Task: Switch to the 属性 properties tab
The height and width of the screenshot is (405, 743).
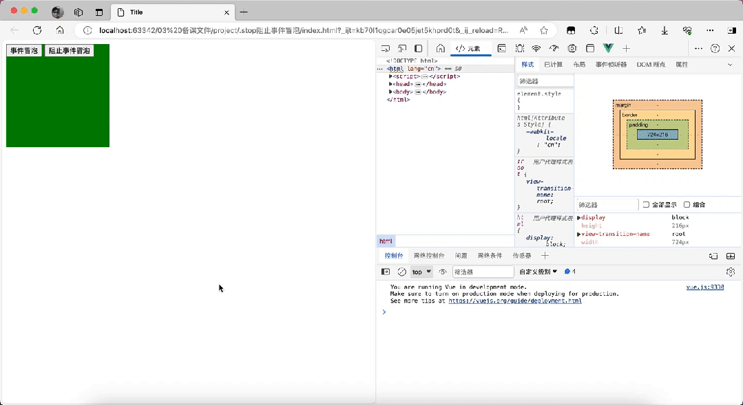Action: pyautogui.click(x=682, y=65)
